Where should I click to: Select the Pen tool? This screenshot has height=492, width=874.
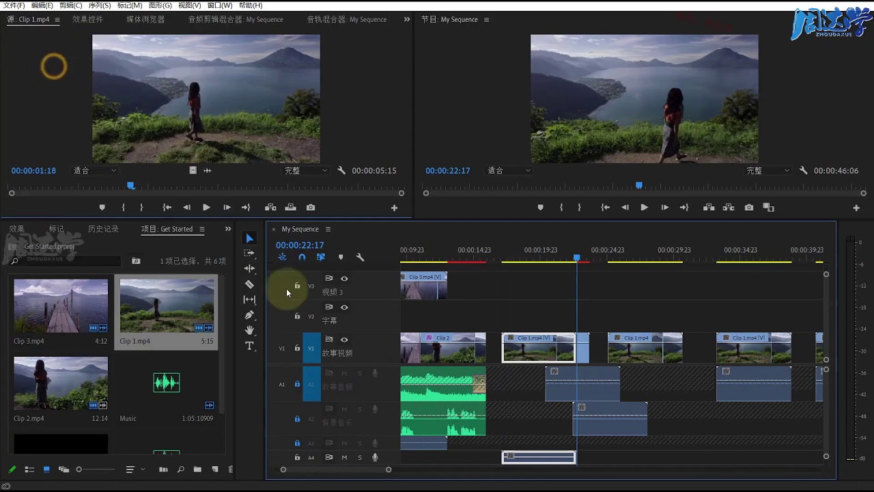(249, 315)
